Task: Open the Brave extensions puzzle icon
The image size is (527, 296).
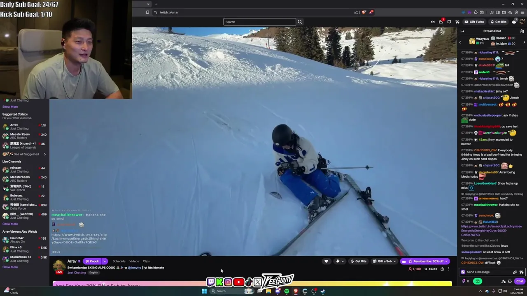Action: pos(476,12)
